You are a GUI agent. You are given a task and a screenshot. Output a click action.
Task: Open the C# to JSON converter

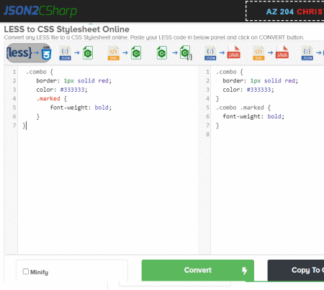(174, 53)
